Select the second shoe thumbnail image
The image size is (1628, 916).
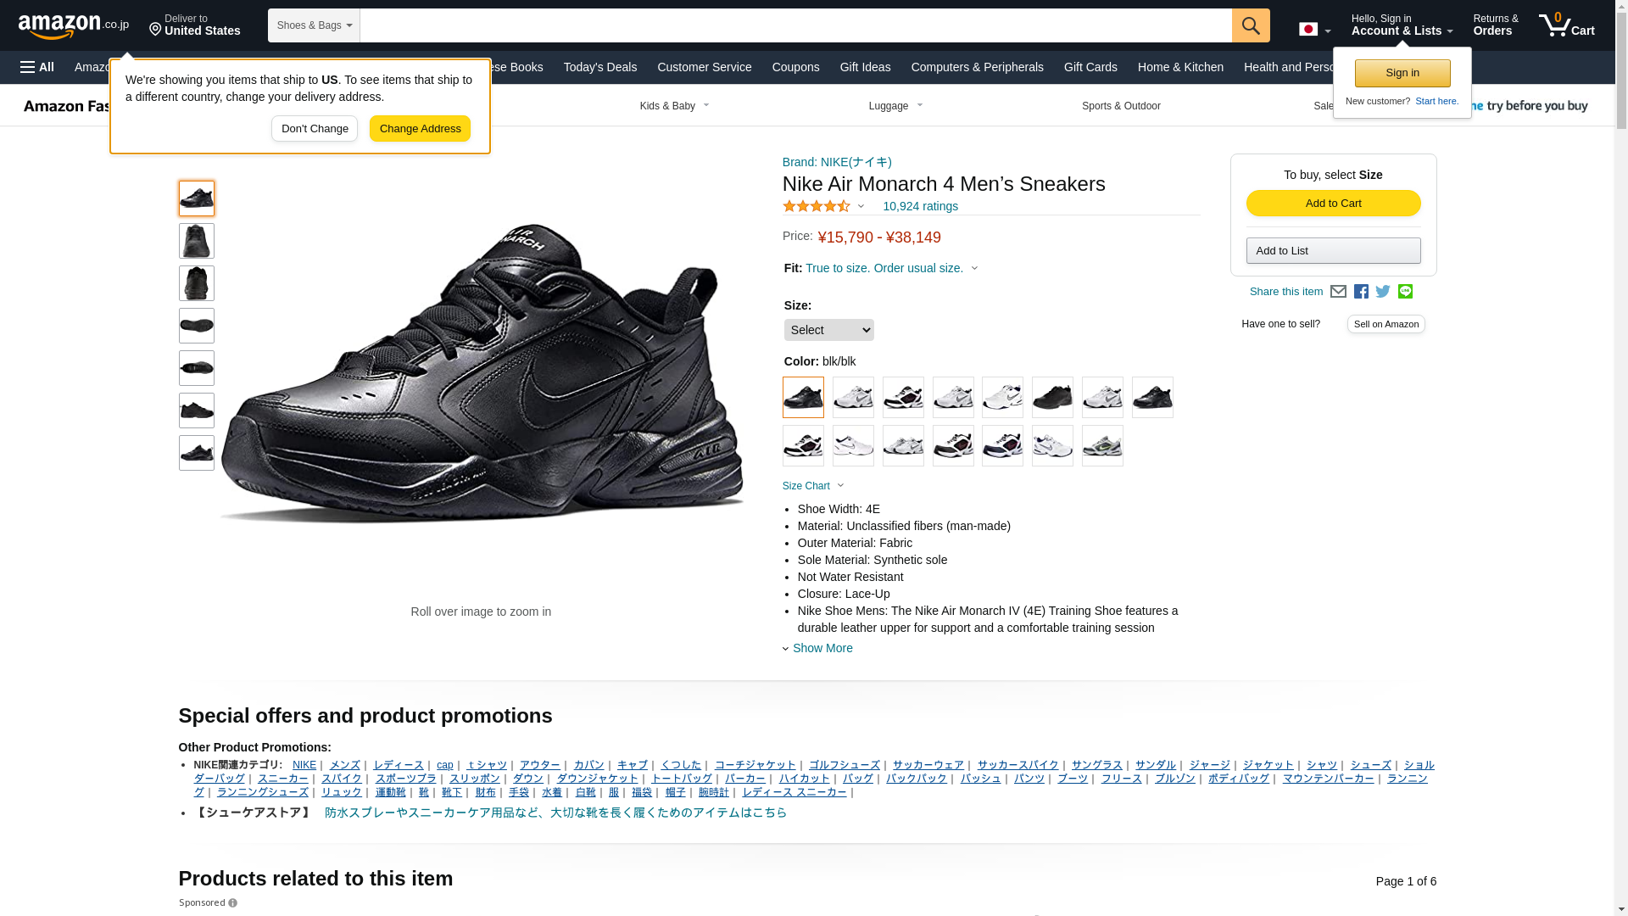pyautogui.click(x=196, y=241)
